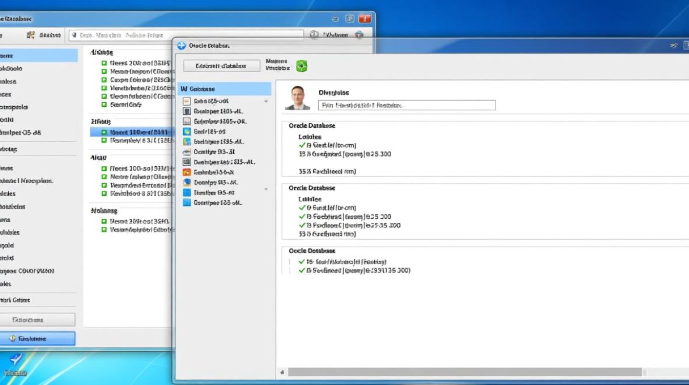Expand the dropdown arrow beside the first database item
The height and width of the screenshot is (385, 689).
point(266,101)
